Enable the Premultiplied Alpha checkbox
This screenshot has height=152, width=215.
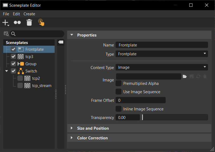coord(118,84)
